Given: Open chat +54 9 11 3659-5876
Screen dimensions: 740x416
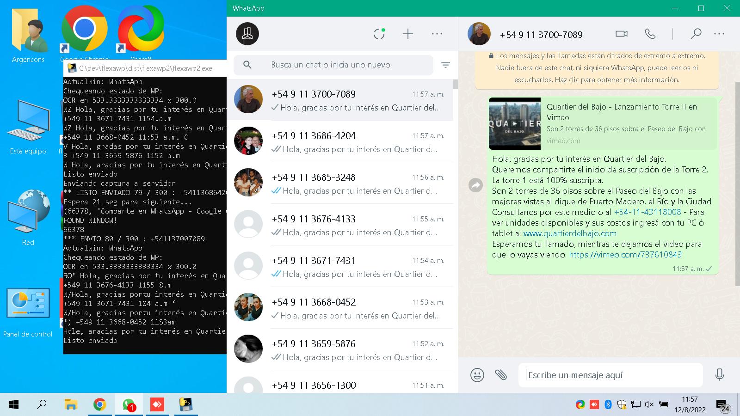Looking at the screenshot, I should (x=340, y=349).
